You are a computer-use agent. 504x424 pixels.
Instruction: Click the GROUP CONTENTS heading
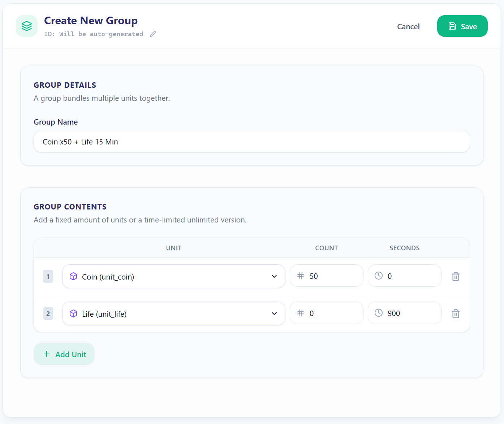coord(70,207)
